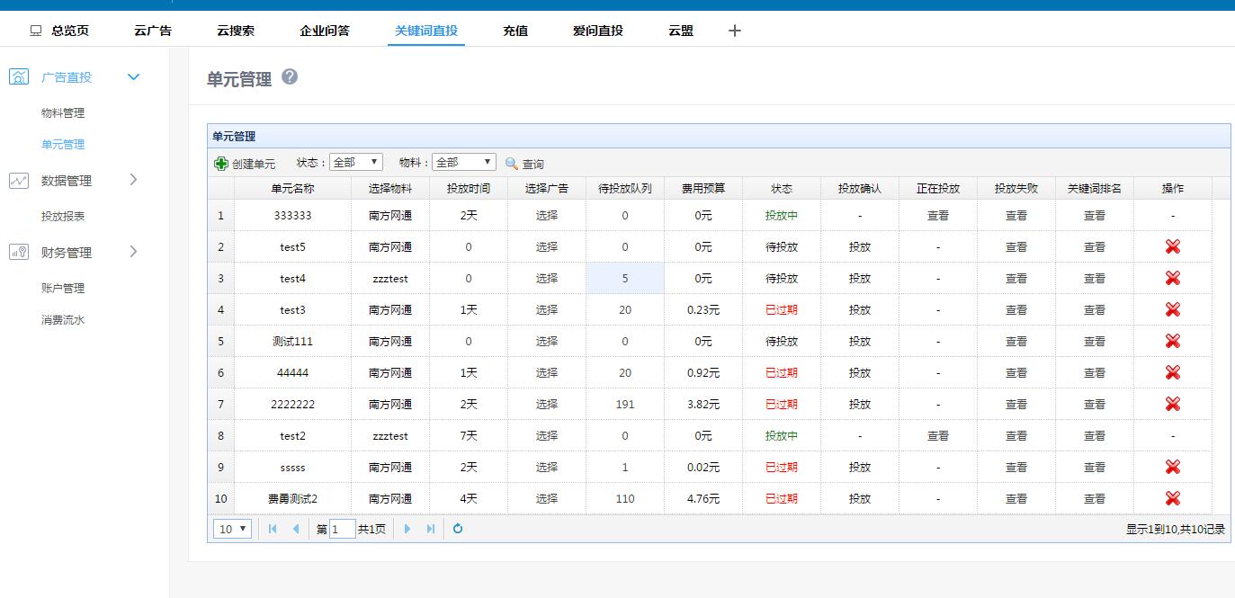Click the 显示1到10,共10记录 status text

click(x=1176, y=530)
